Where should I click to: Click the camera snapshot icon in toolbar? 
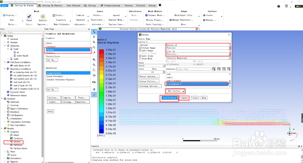click(x=94, y=75)
